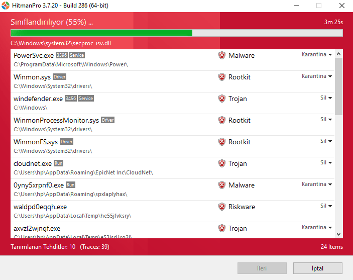Click the 24 Items count label
Image resolution: width=353 pixels, height=280 pixels.
point(332,247)
